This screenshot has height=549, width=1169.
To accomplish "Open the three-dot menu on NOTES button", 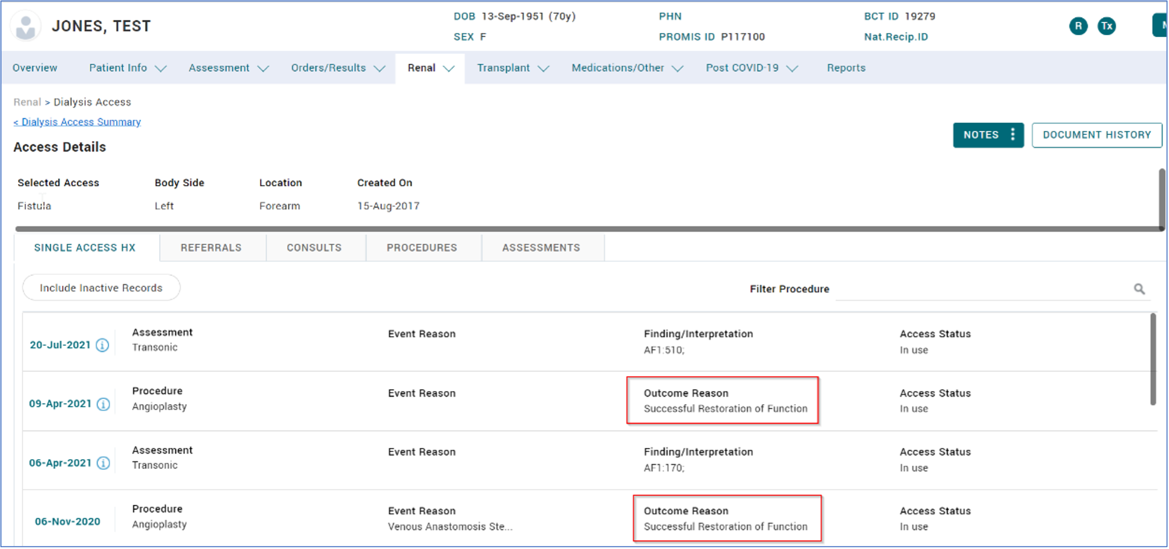I will (x=1013, y=135).
